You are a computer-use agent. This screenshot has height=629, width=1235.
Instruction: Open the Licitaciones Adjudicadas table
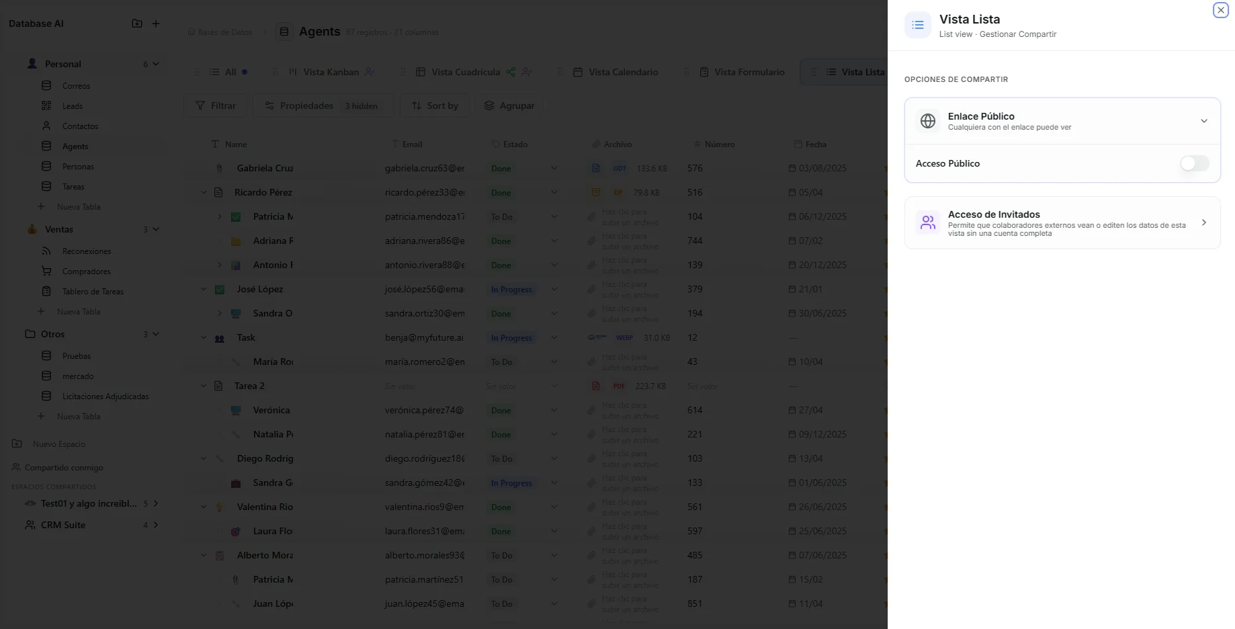click(x=105, y=396)
